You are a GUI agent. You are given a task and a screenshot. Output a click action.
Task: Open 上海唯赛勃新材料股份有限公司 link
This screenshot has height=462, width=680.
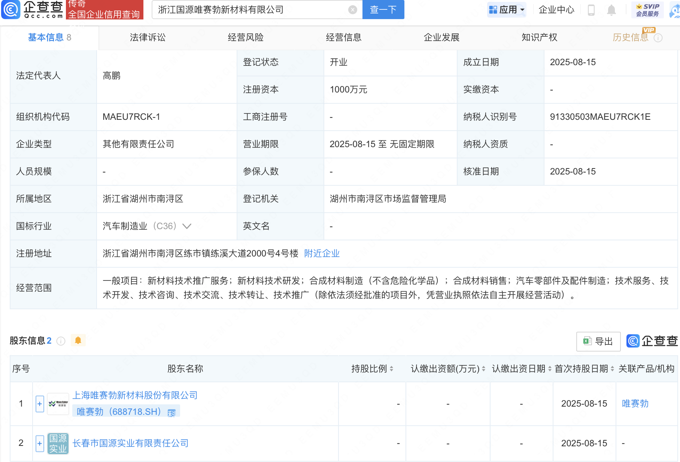click(135, 395)
